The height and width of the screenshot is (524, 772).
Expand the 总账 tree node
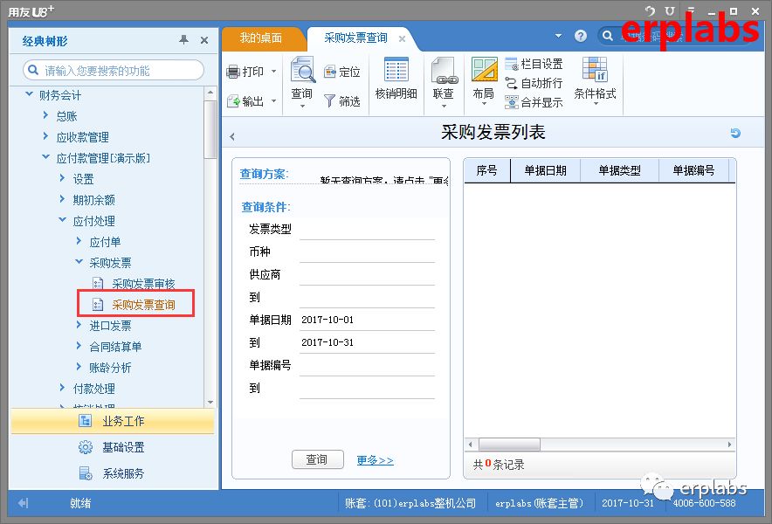[x=45, y=115]
